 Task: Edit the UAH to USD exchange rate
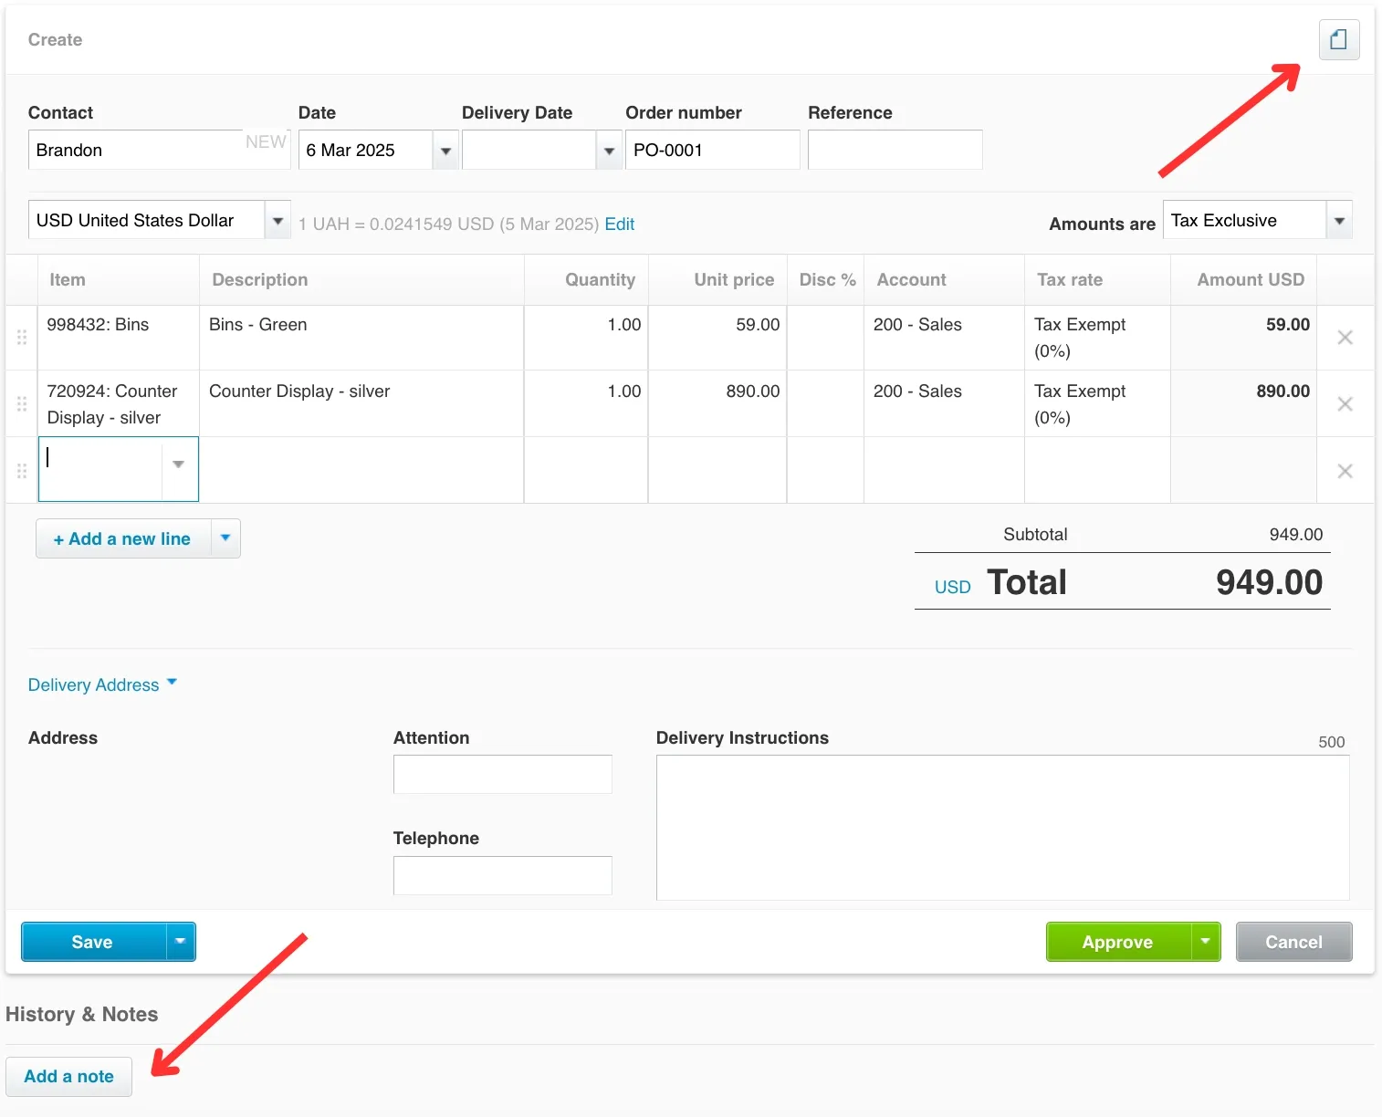tap(620, 224)
